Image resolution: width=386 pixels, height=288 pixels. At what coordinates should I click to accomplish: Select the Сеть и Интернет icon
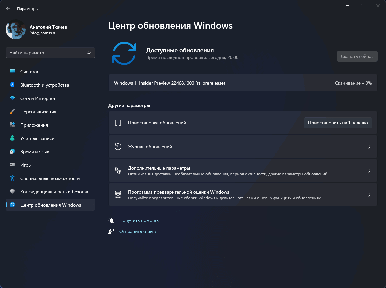[12, 98]
